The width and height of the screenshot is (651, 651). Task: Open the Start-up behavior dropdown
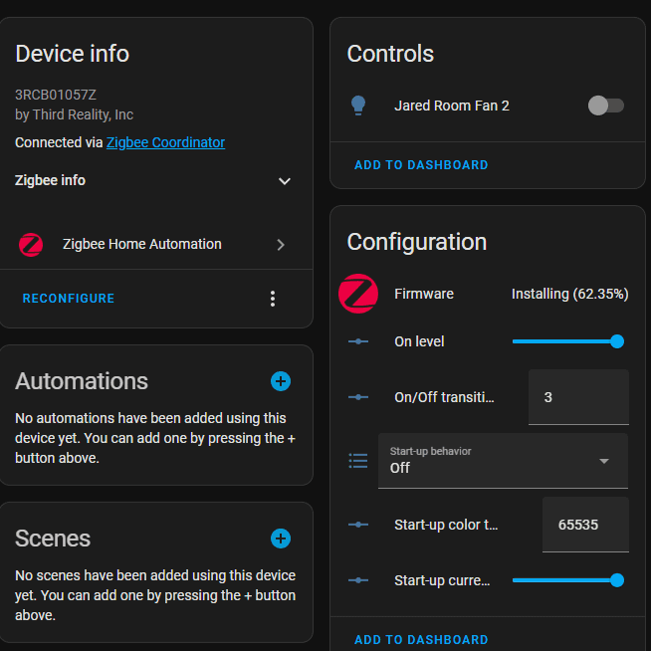tap(503, 461)
